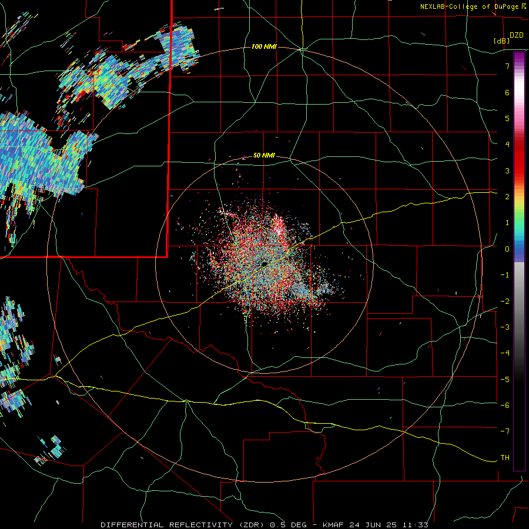Click the 3 value on the color scale
The height and width of the screenshot is (529, 529).
tap(507, 170)
